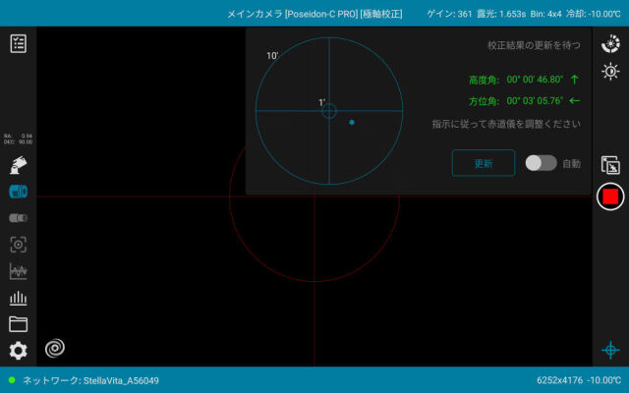Click the ネットワーク: StellaVita_A56049 text
The width and height of the screenshot is (629, 393).
click(90, 380)
